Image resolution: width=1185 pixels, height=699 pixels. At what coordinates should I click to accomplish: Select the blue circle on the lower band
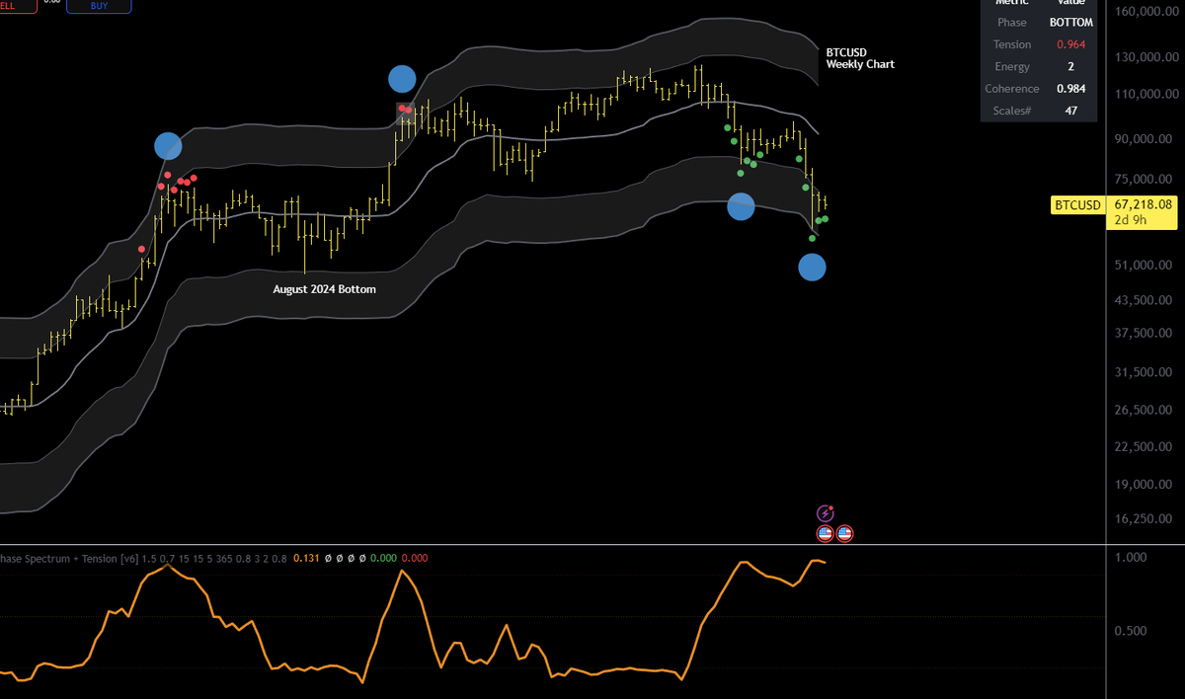coord(741,206)
